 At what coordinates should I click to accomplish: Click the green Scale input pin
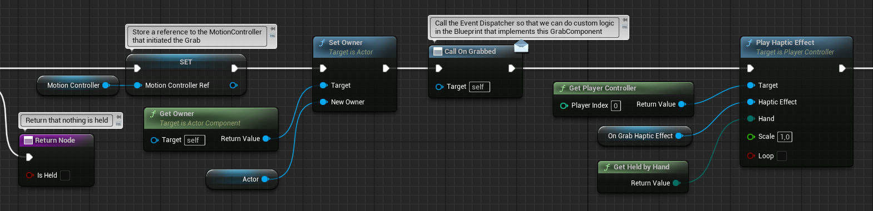[x=751, y=137]
